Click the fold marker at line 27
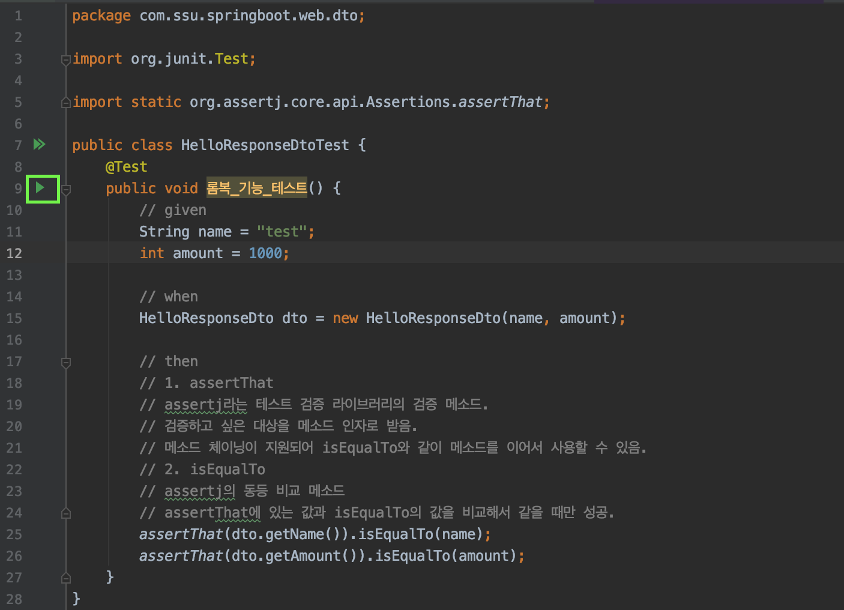This screenshot has height=610, width=844. click(x=66, y=578)
